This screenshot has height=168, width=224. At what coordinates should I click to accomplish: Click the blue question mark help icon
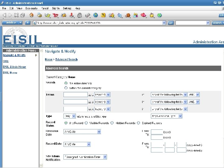(96, 15)
